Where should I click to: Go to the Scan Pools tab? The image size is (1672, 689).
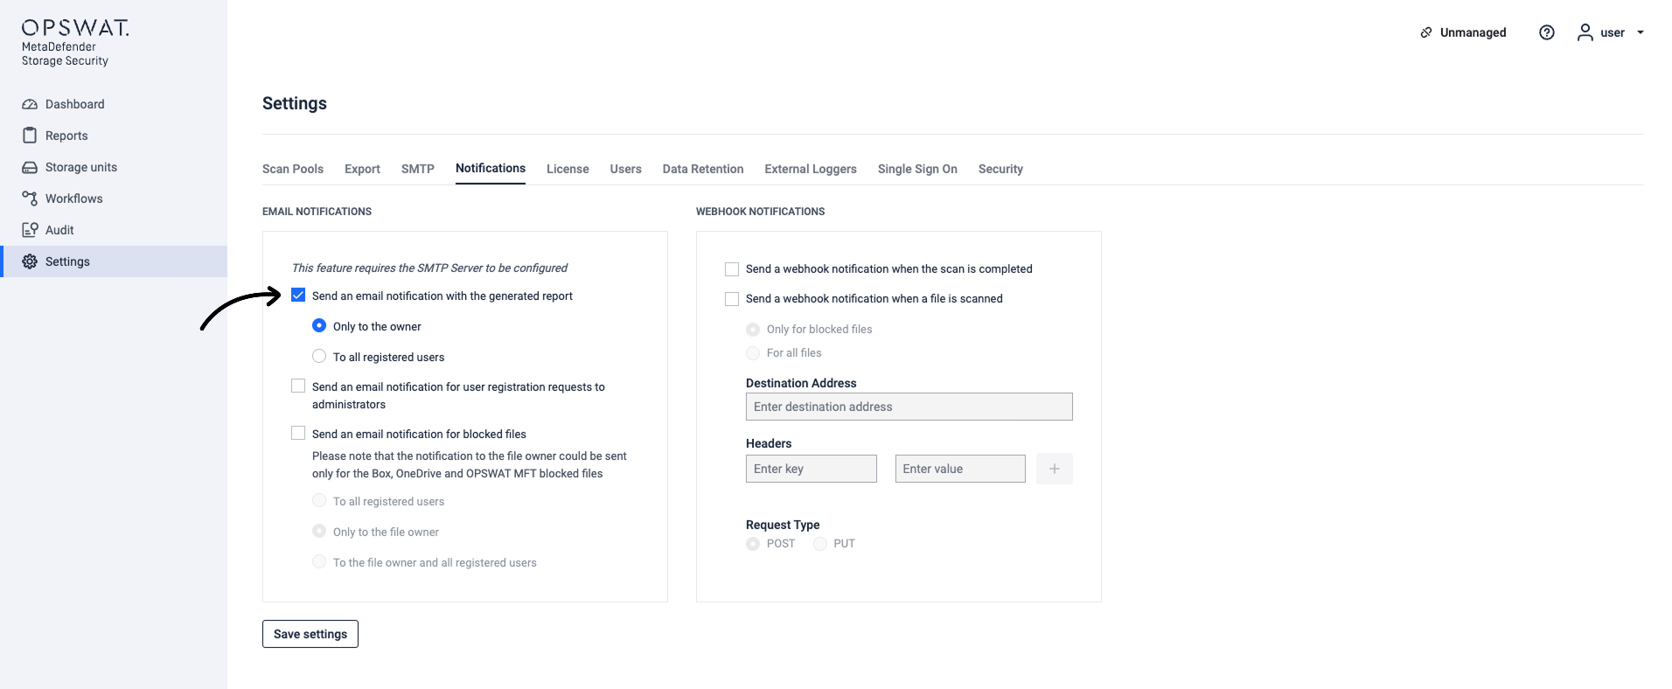pyautogui.click(x=293, y=169)
